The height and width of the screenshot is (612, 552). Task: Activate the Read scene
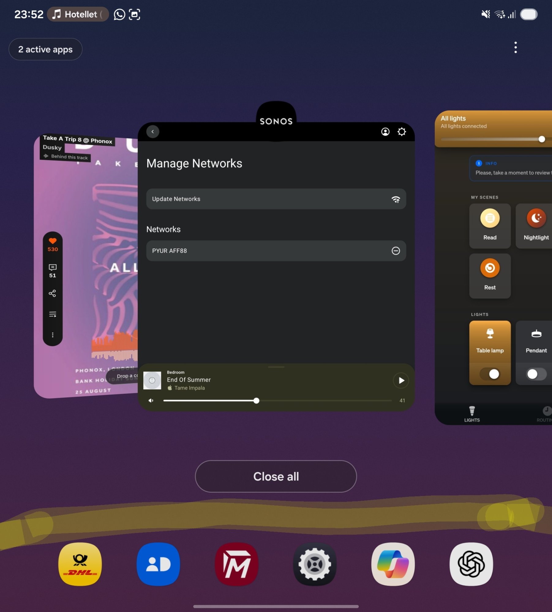[490, 226]
